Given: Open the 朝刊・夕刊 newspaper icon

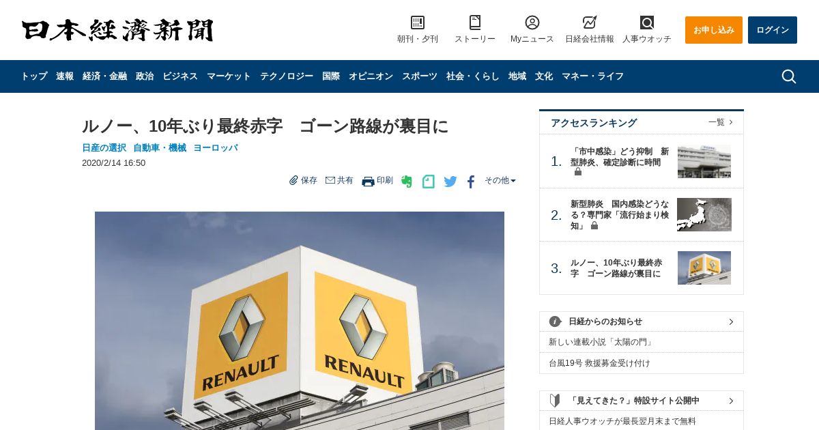Looking at the screenshot, I should coord(418,23).
